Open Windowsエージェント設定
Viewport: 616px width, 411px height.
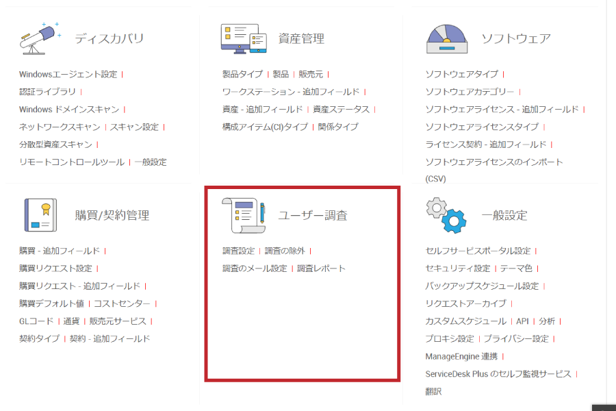click(x=68, y=75)
